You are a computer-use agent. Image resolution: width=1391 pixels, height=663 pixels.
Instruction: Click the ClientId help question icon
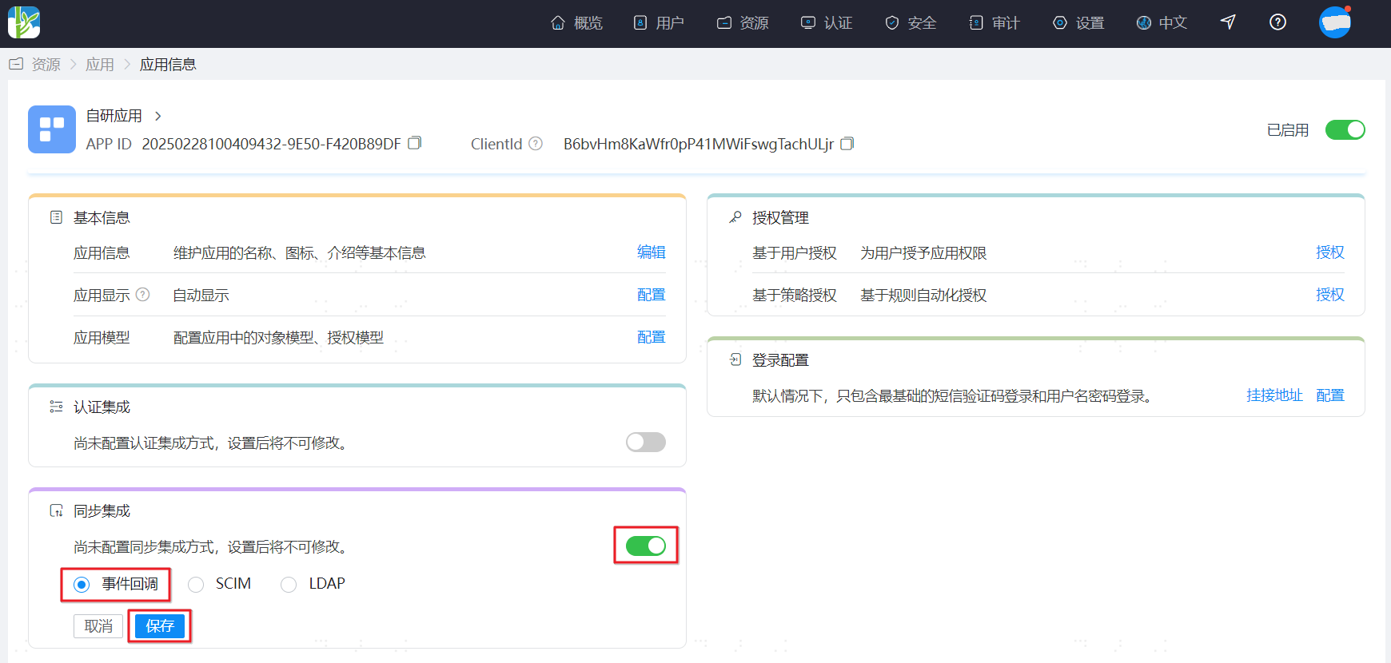click(536, 144)
